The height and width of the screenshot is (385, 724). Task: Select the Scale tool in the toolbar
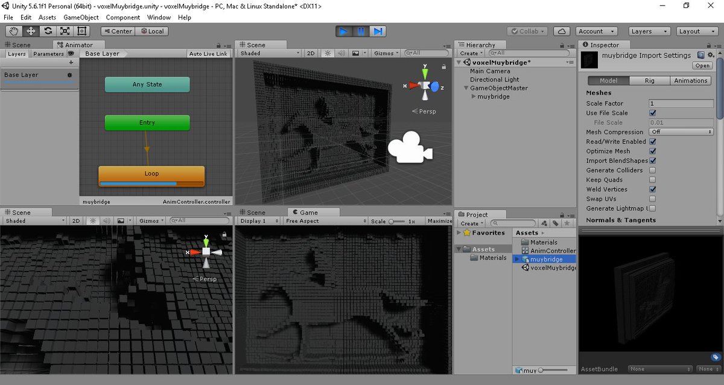click(65, 31)
